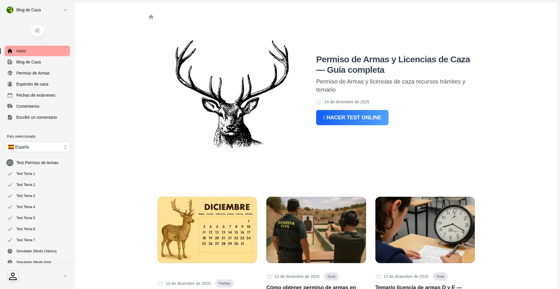Click the Escribir un comentario plus icon
The height and width of the screenshot is (289, 560).
coord(10,117)
